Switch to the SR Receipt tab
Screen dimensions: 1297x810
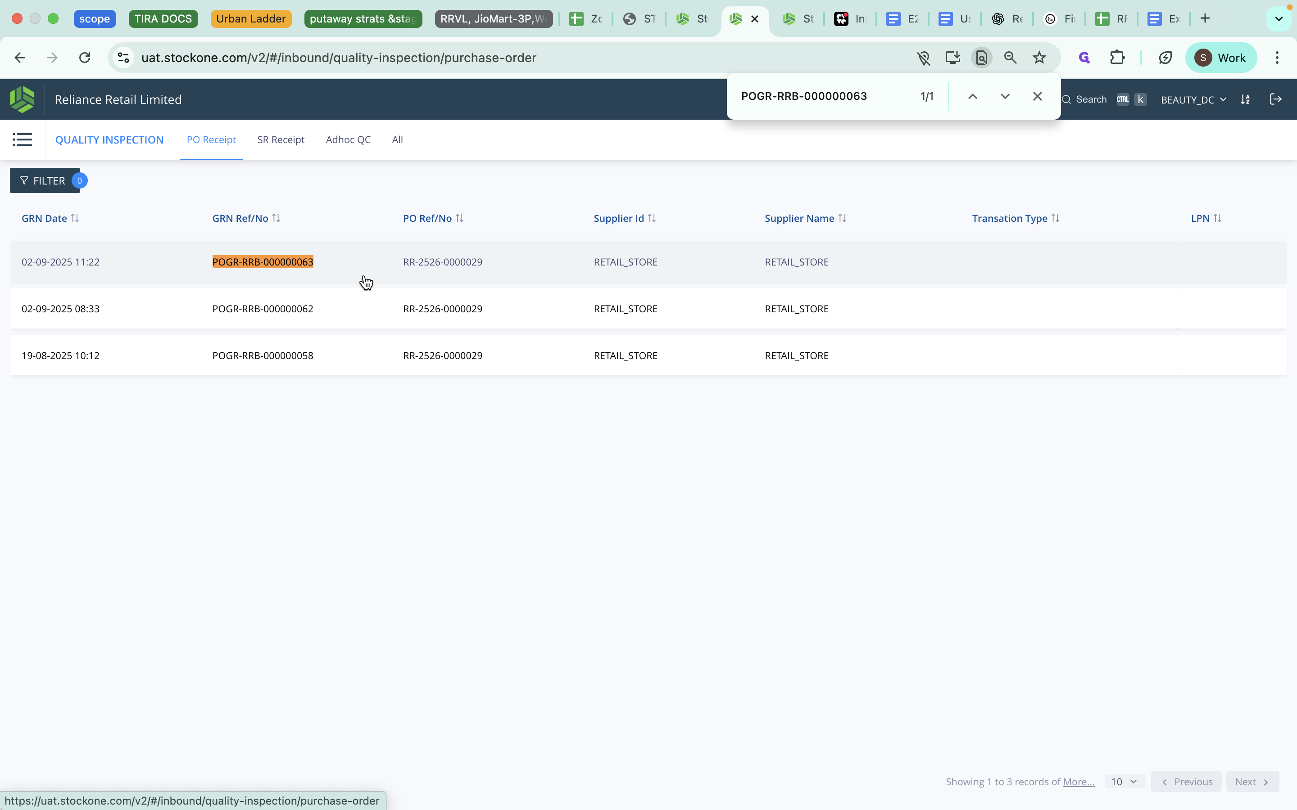(281, 139)
